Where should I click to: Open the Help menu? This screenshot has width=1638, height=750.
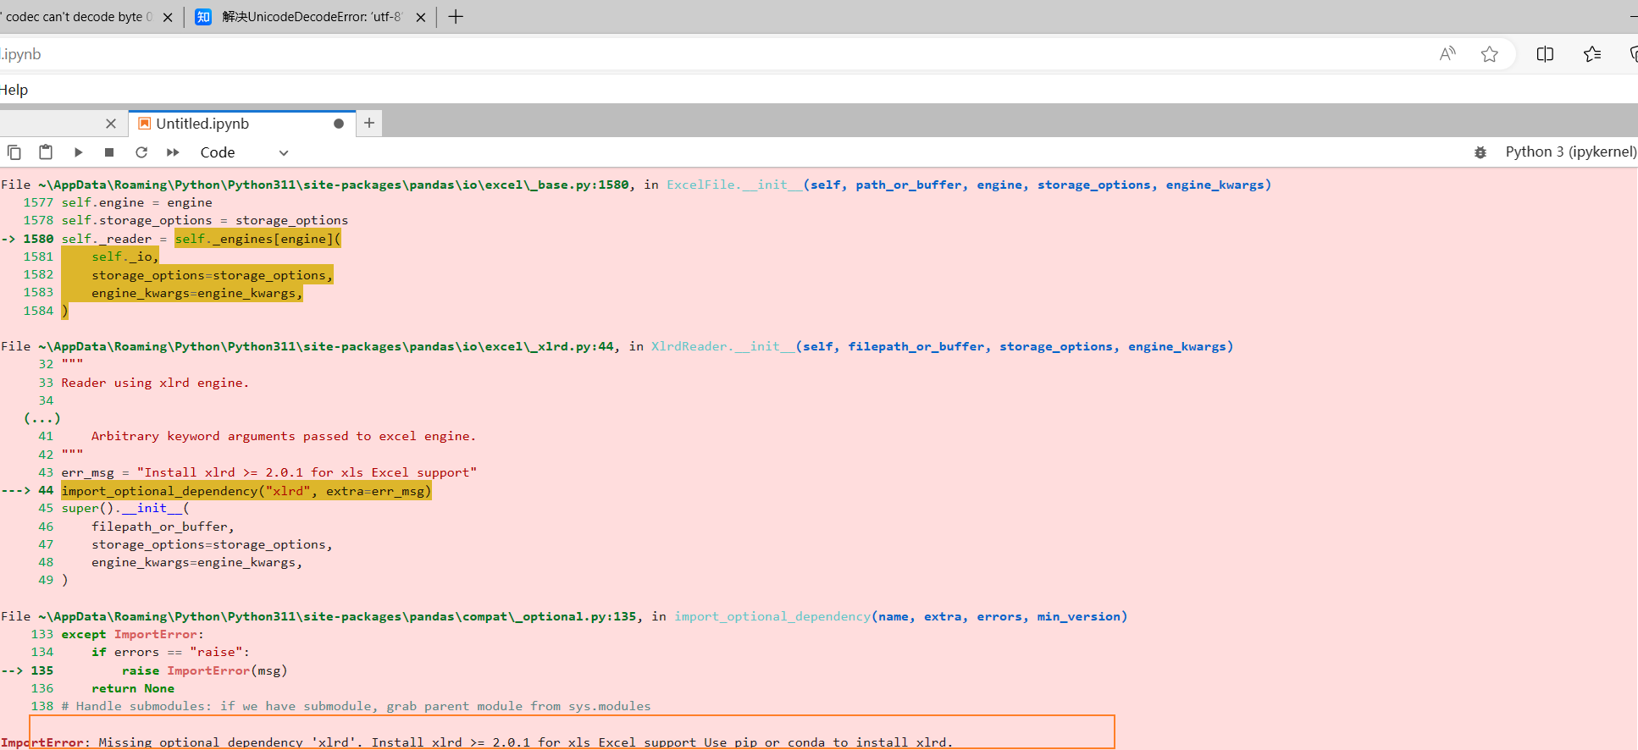[x=14, y=90]
